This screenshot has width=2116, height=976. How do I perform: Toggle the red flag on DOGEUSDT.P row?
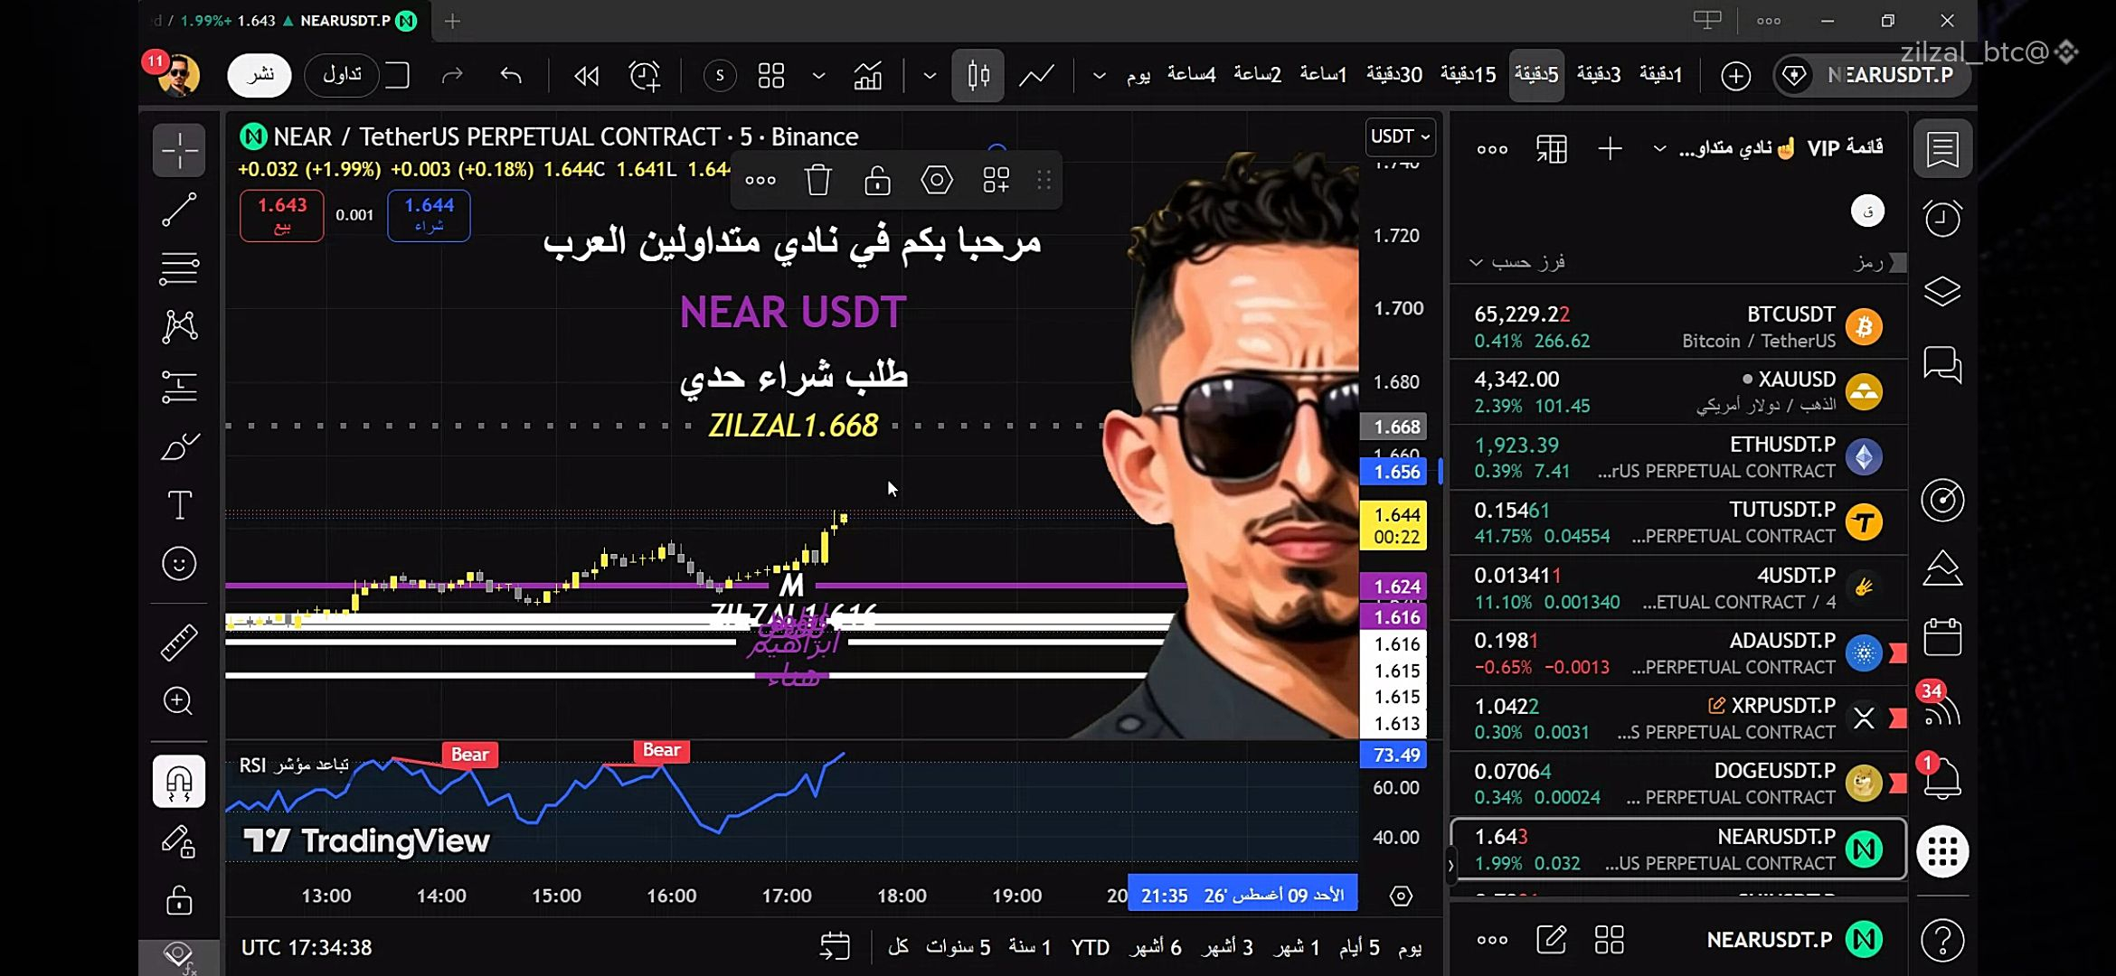coord(1898,784)
